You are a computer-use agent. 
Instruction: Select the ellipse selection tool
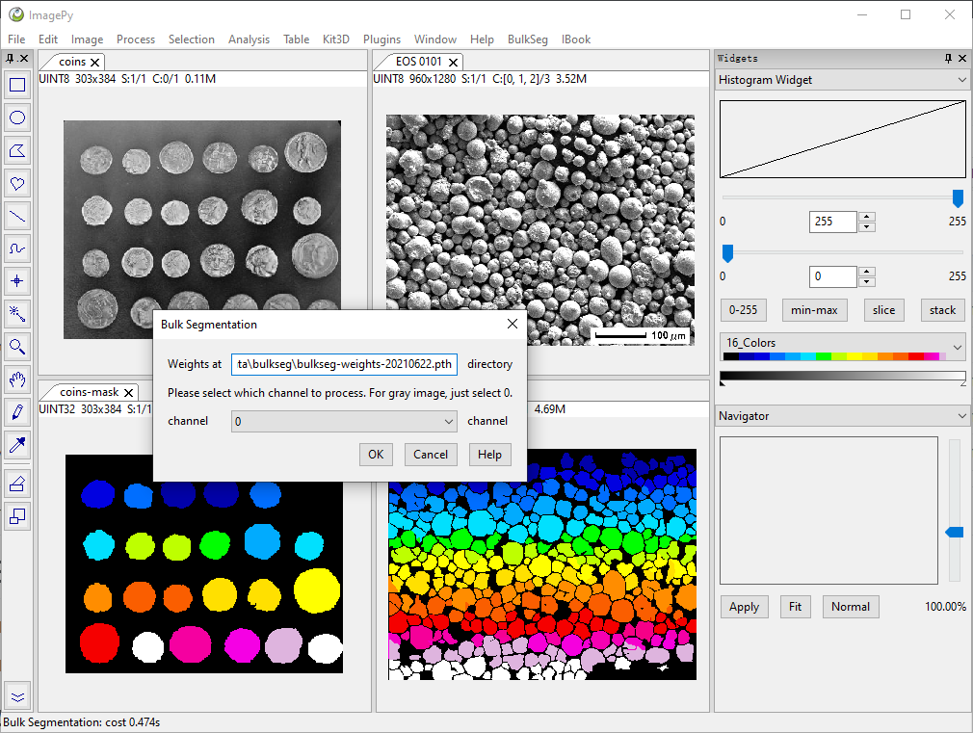17,118
